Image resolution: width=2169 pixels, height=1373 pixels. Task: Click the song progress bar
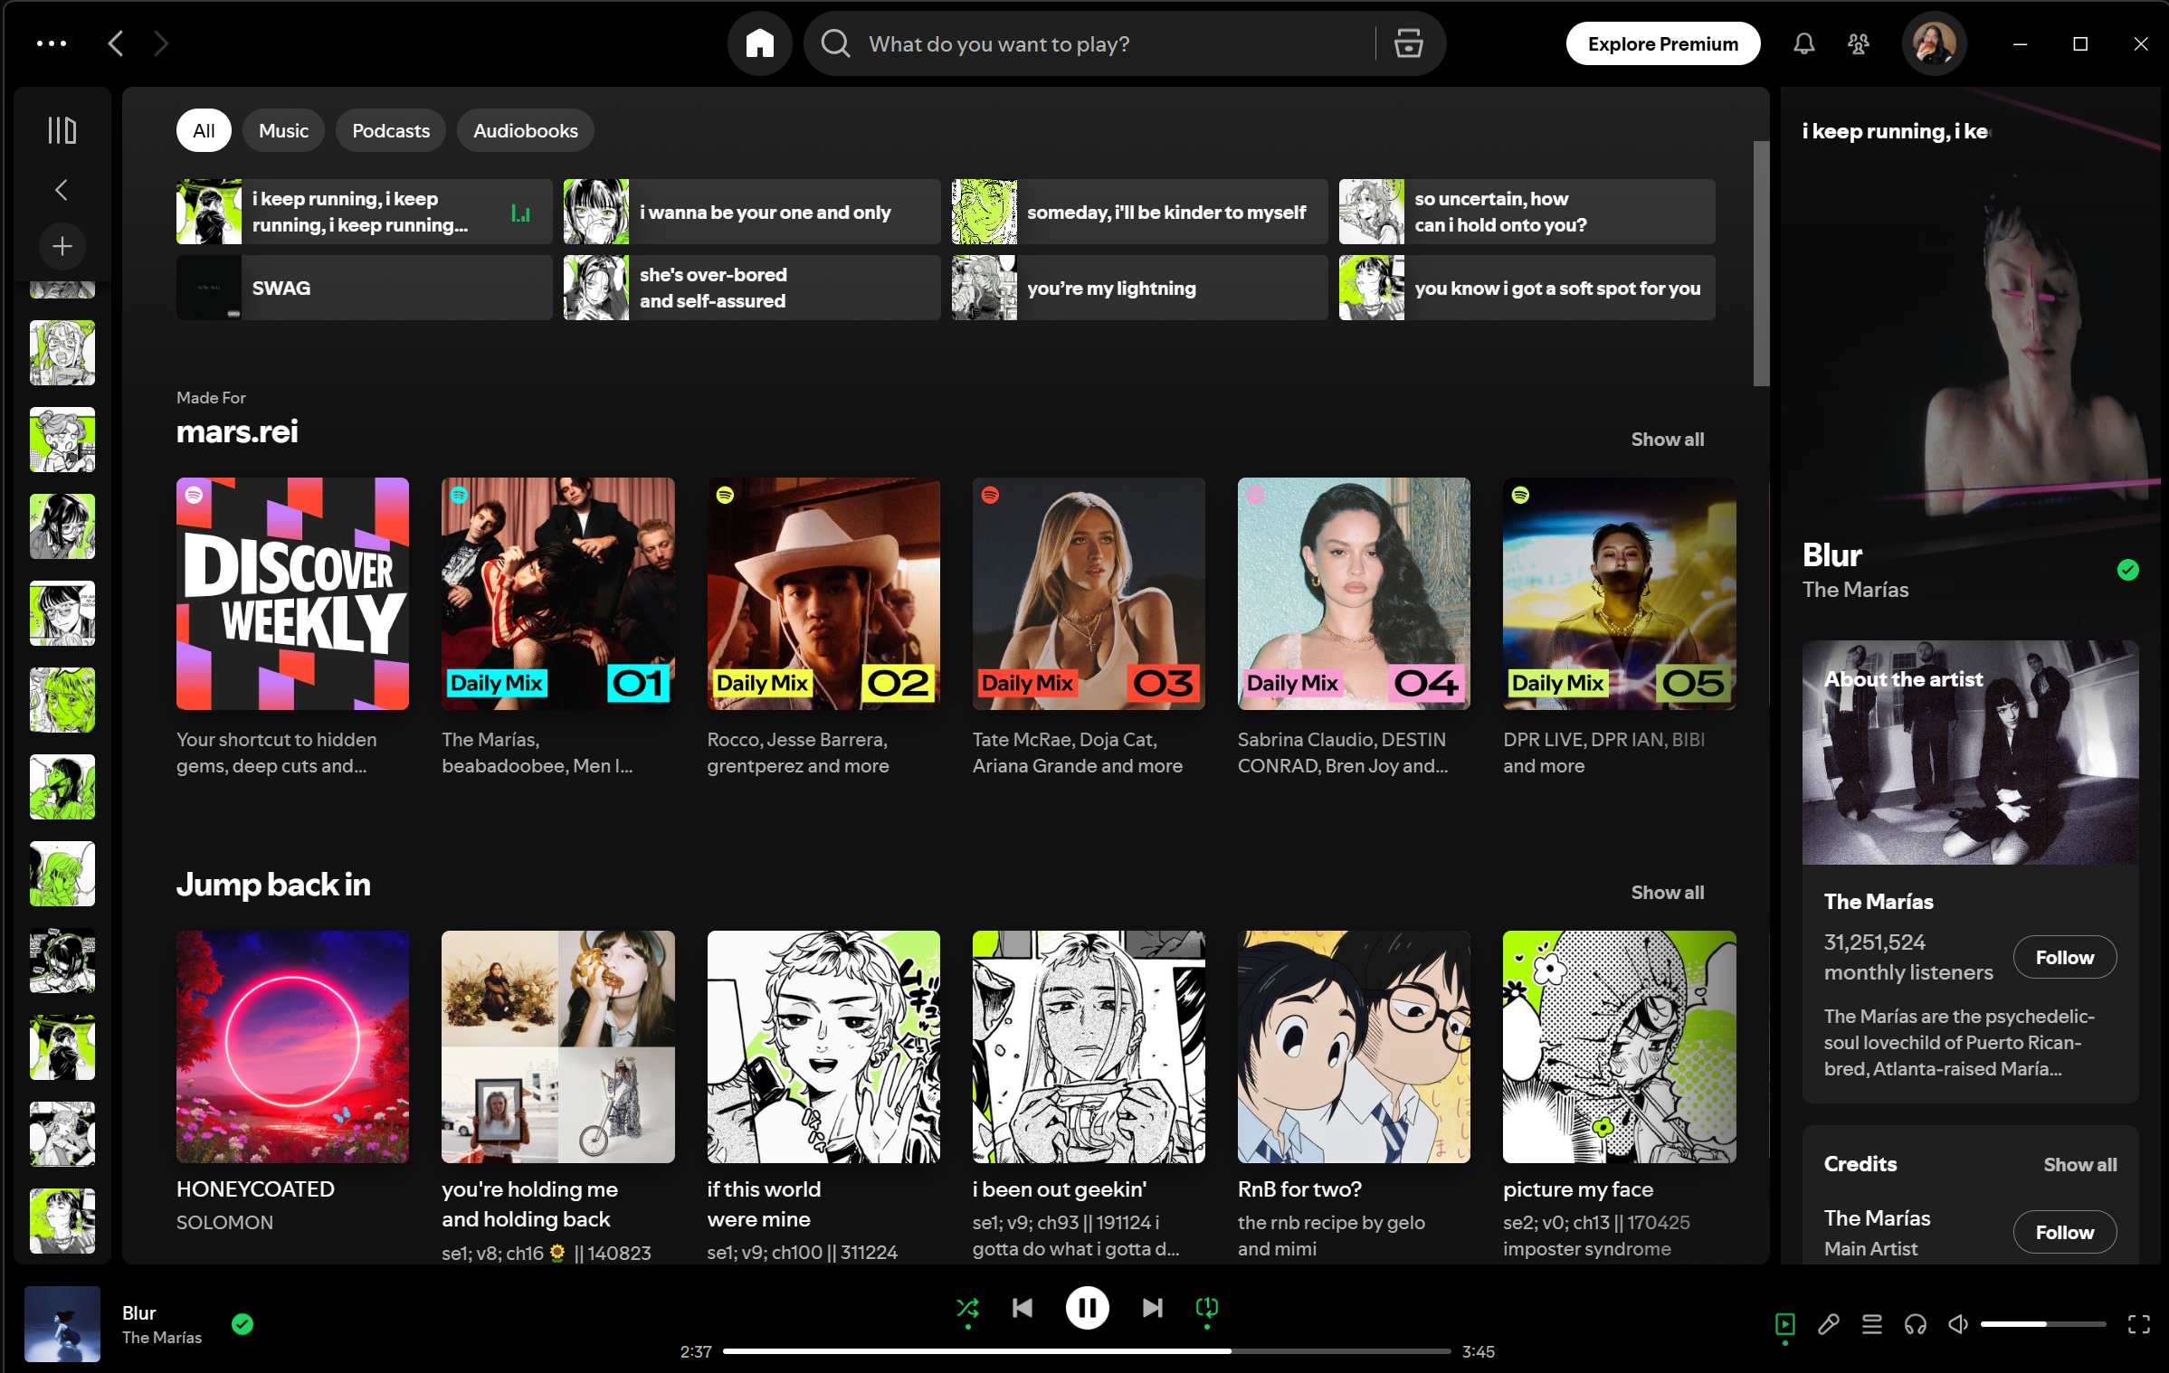click(x=1086, y=1351)
